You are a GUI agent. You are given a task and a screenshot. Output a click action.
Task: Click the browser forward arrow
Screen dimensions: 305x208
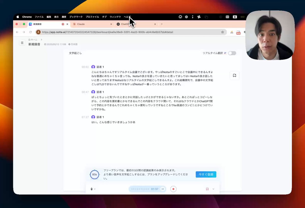click(24, 32)
